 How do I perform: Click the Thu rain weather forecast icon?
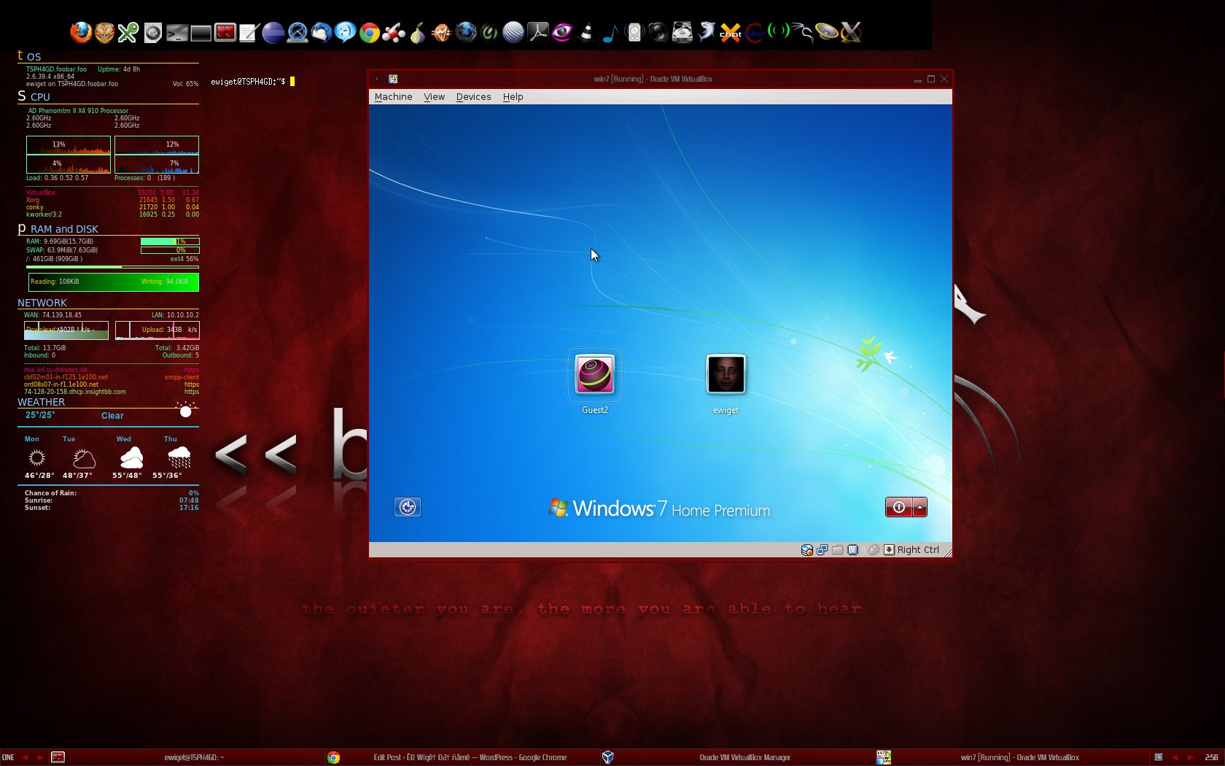[179, 457]
